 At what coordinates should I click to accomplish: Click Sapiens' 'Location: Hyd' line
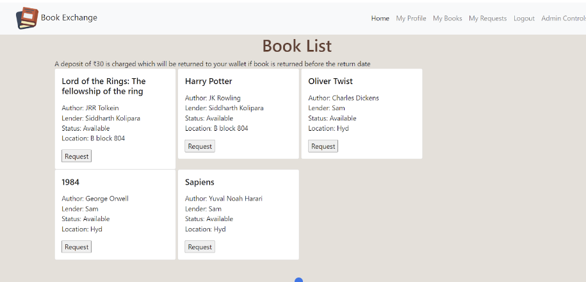pos(205,229)
